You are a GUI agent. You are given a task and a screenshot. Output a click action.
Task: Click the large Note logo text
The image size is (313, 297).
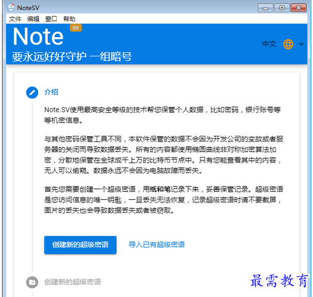click(x=38, y=37)
